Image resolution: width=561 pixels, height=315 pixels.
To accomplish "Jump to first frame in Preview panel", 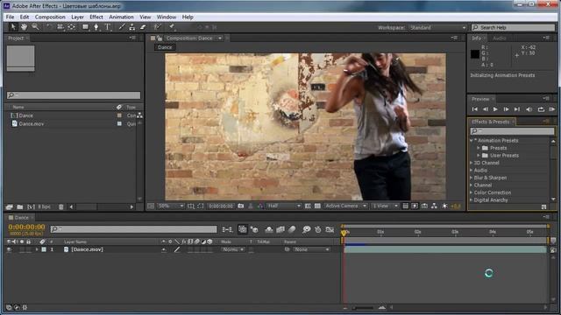I will tap(475, 109).
